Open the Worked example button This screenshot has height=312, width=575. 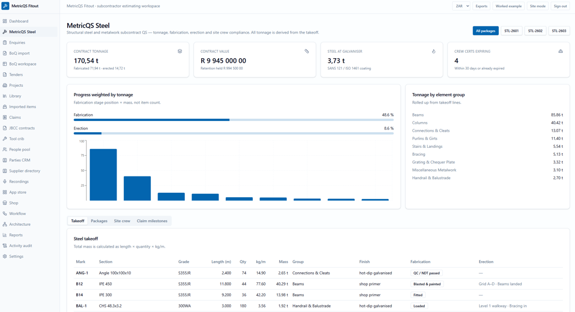point(509,6)
